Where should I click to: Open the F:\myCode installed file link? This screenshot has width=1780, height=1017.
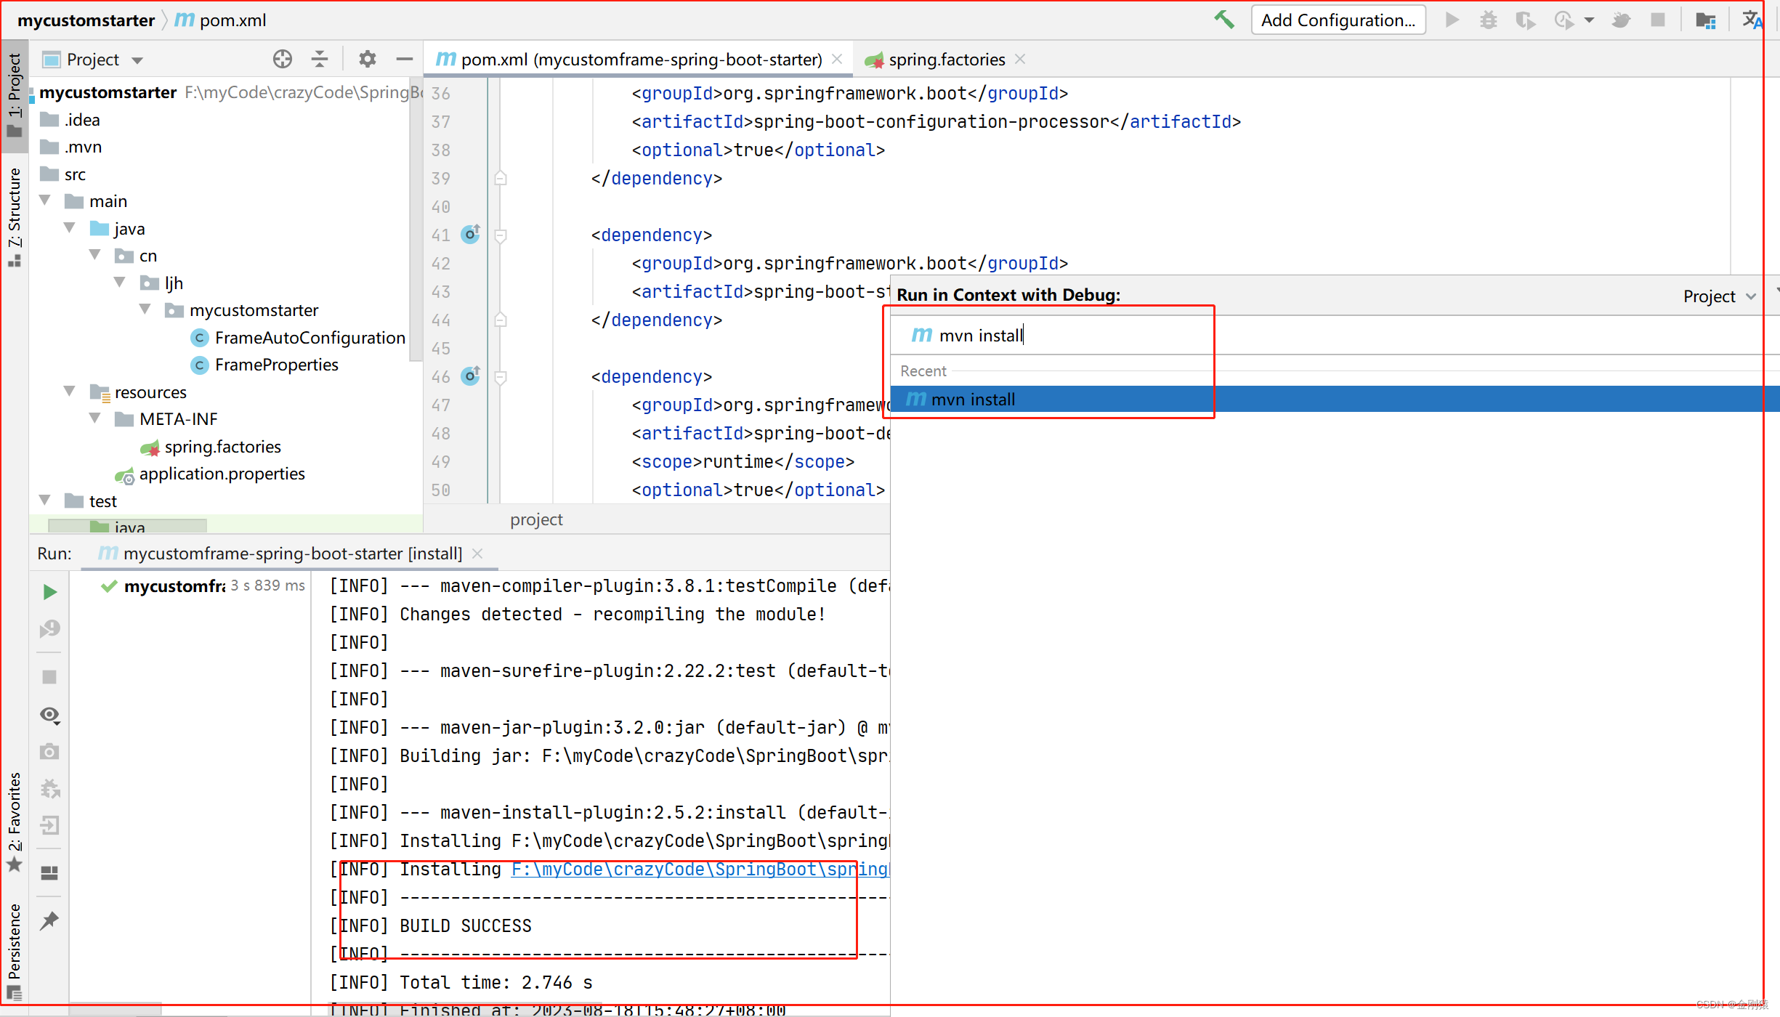700,869
